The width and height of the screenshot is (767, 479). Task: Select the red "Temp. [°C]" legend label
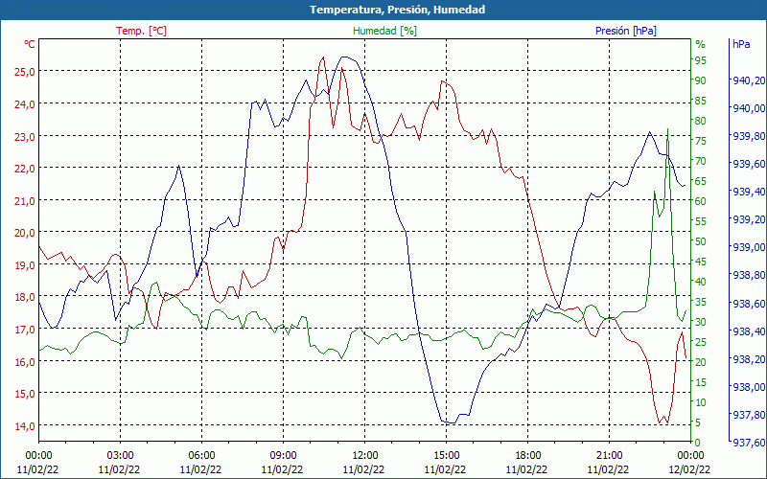141,31
